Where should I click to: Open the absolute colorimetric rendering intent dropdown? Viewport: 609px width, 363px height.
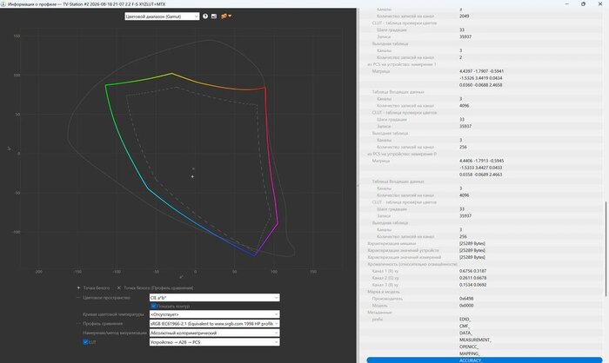point(214,333)
